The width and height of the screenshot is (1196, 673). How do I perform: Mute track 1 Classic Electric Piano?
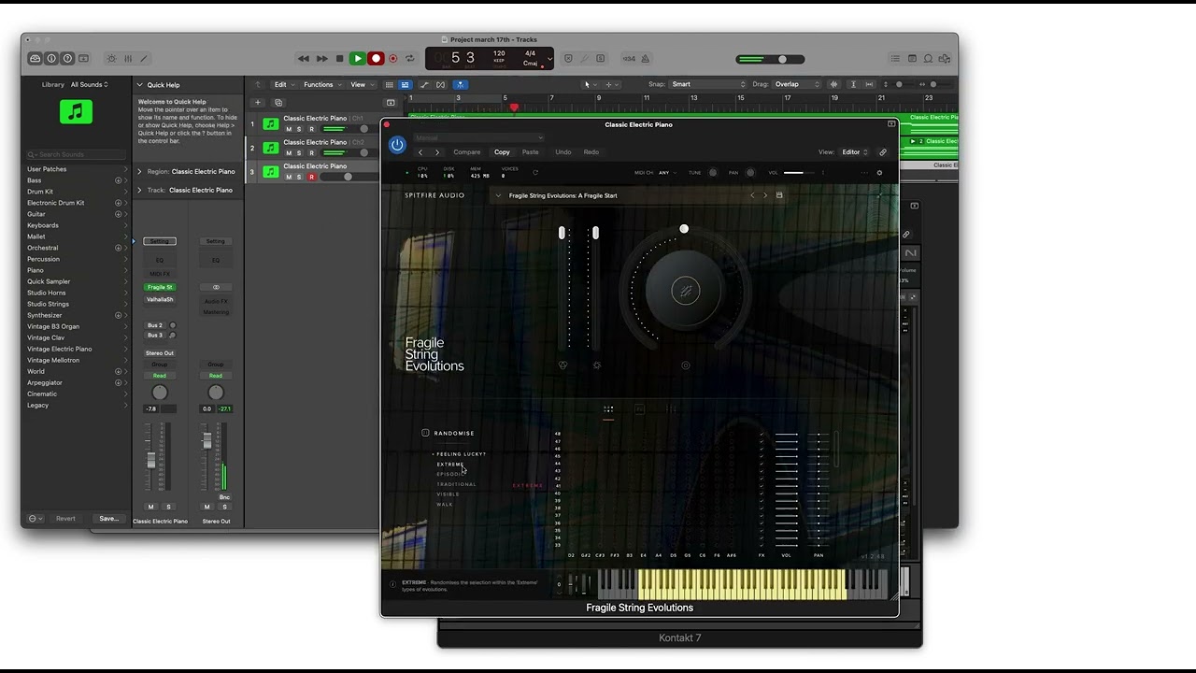pos(289,129)
